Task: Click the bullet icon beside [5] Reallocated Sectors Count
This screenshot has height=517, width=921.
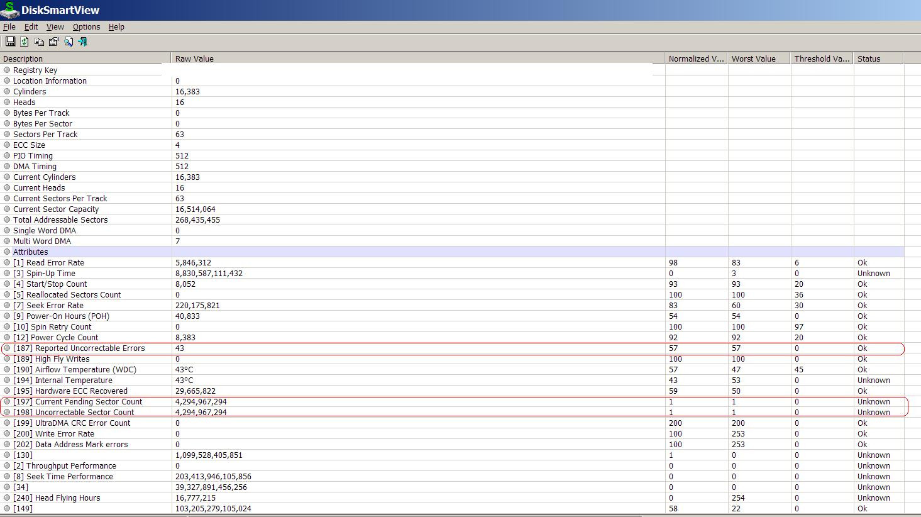Action: pyautogui.click(x=7, y=294)
